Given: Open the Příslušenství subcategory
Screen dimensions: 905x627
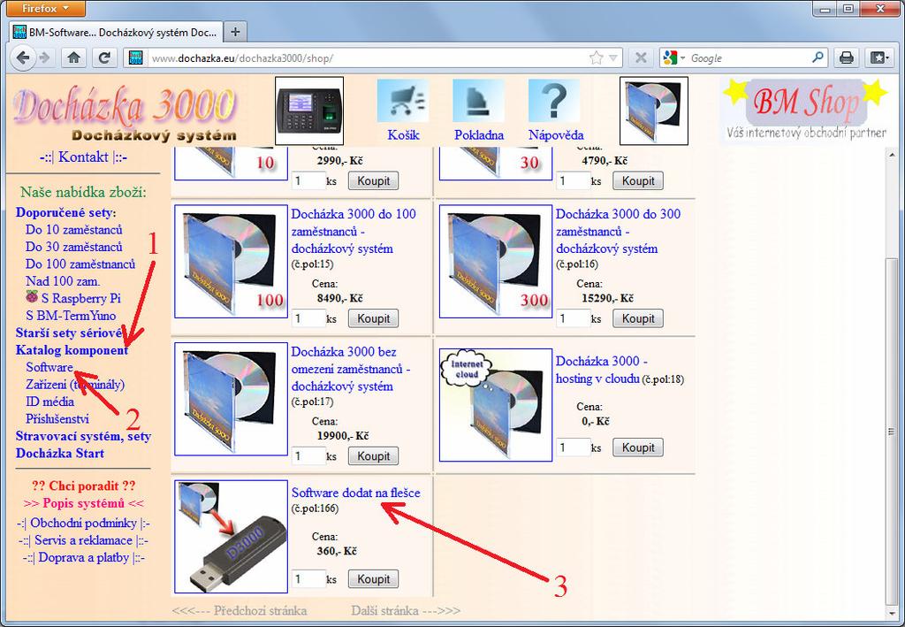Looking at the screenshot, I should click(57, 419).
